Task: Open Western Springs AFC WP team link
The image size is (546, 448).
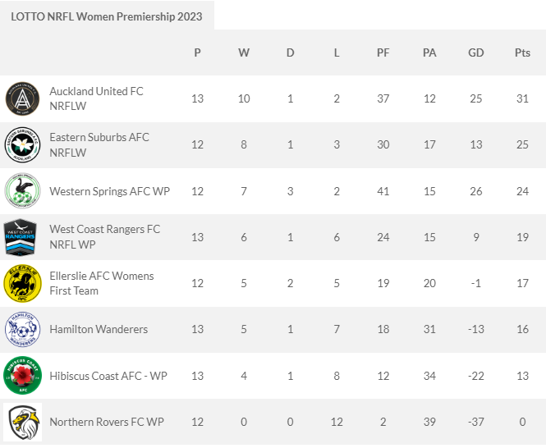Action: (109, 191)
